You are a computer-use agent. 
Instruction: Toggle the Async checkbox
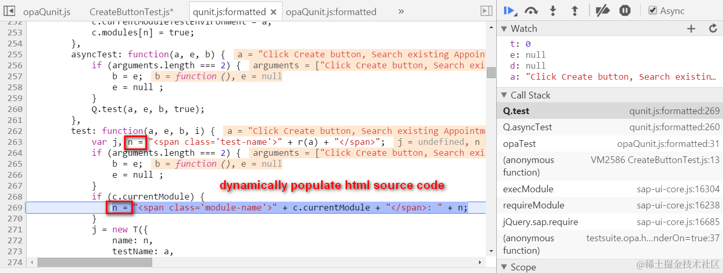tap(652, 10)
